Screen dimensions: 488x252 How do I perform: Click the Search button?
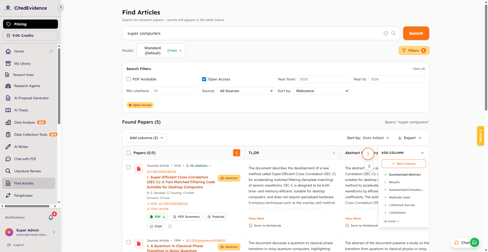416,33
